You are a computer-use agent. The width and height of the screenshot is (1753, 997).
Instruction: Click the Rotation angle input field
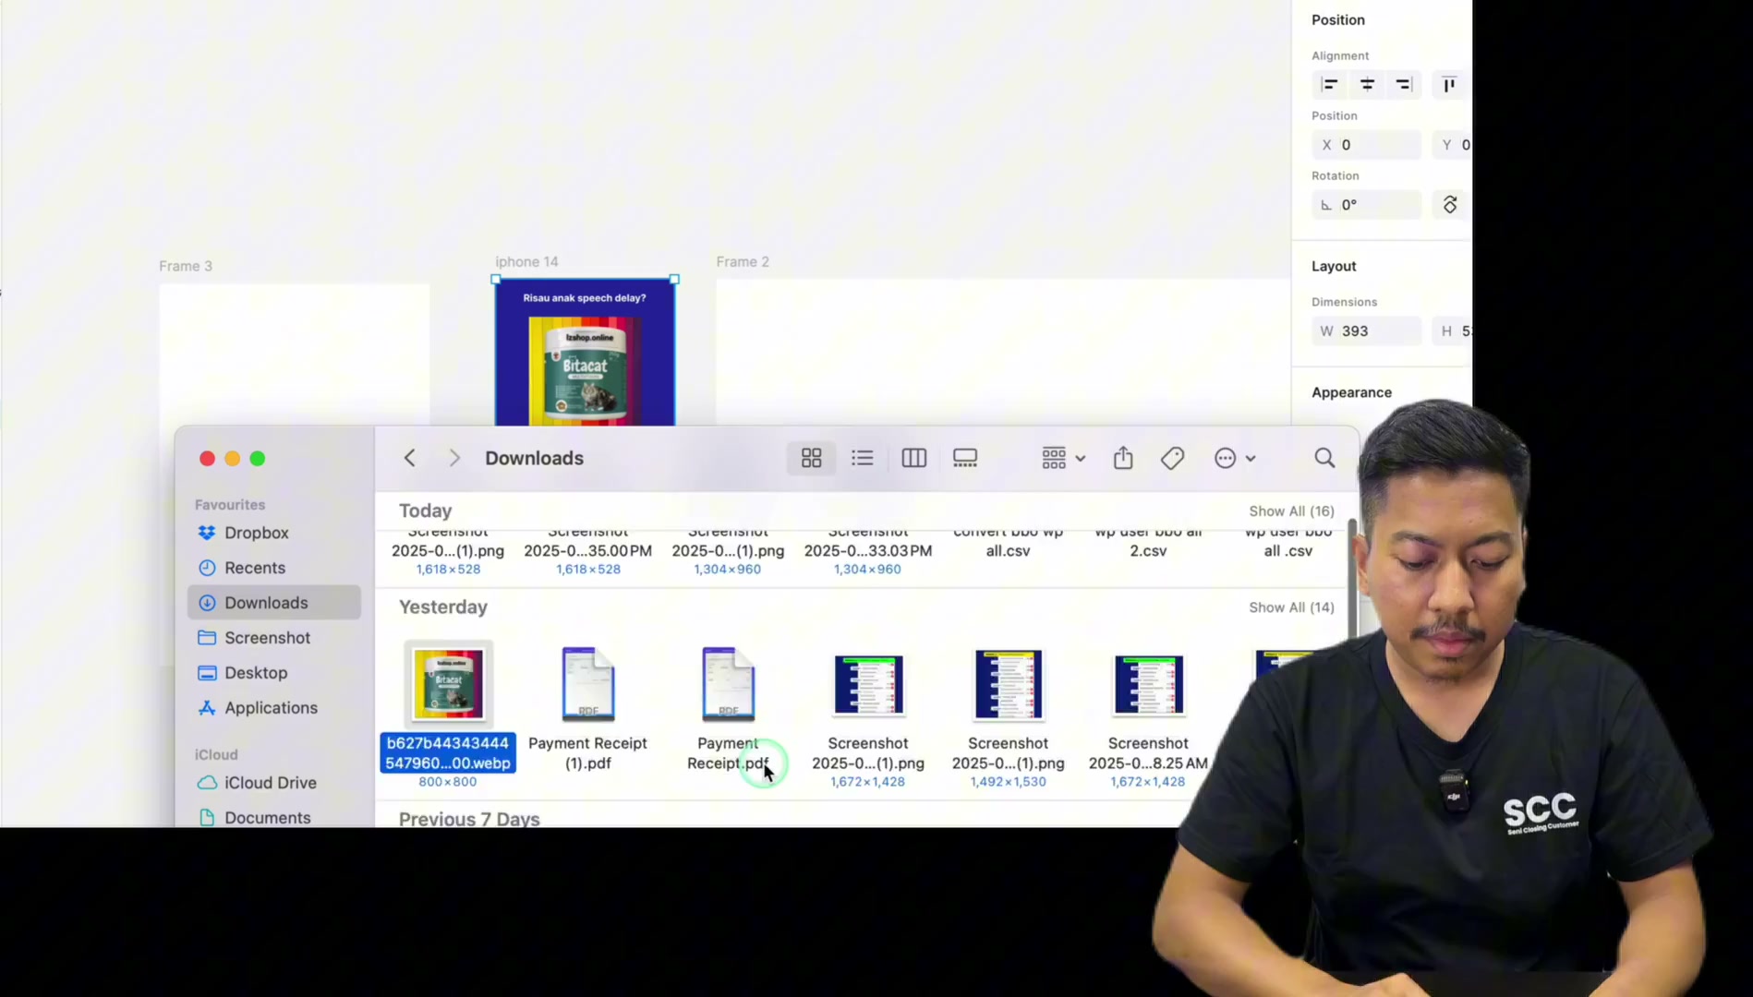1366,205
